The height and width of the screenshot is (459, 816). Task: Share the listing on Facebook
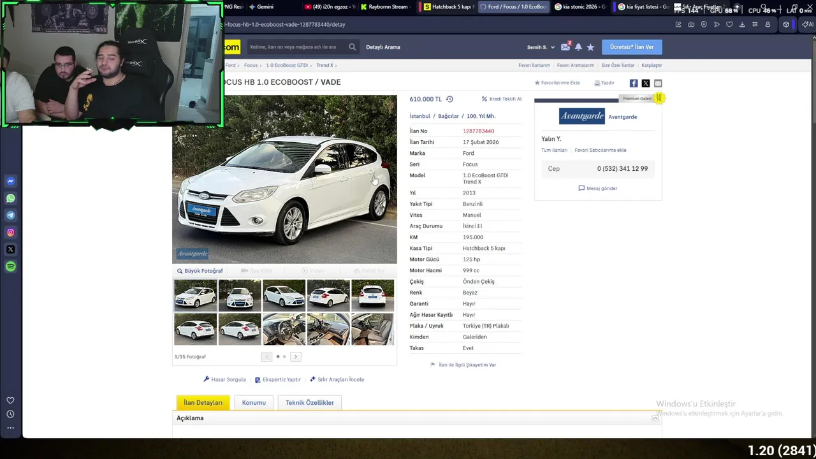634,84
